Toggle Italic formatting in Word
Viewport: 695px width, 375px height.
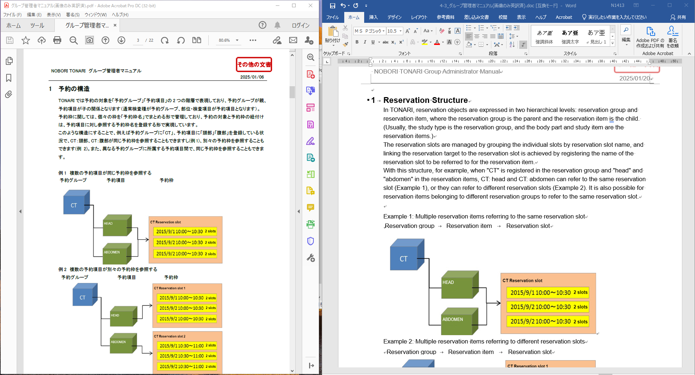click(x=365, y=42)
